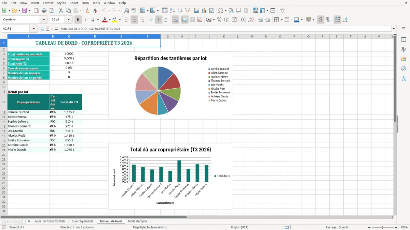Activate Clone Formatting paintbrush
410x230 pixels.
pos(88,11)
